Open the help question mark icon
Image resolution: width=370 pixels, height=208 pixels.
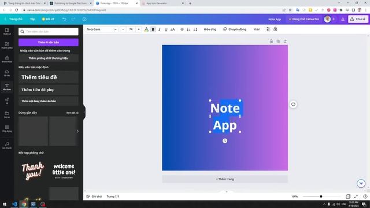365,196
